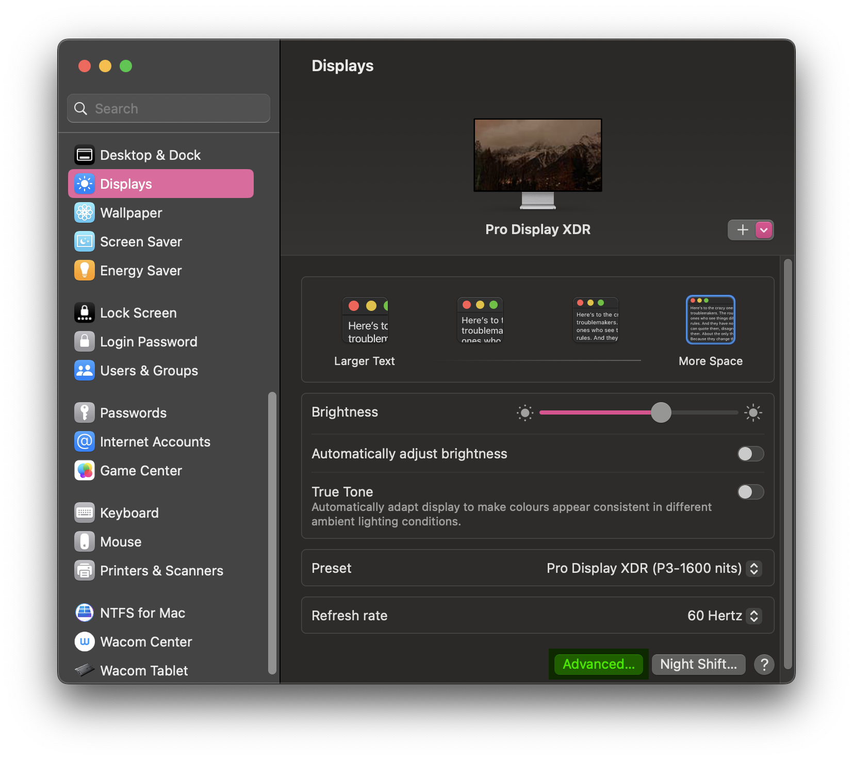Open the Game Center icon
853x760 pixels.
point(85,470)
